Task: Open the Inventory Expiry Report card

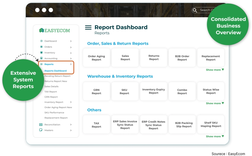Action: [x=154, y=91]
